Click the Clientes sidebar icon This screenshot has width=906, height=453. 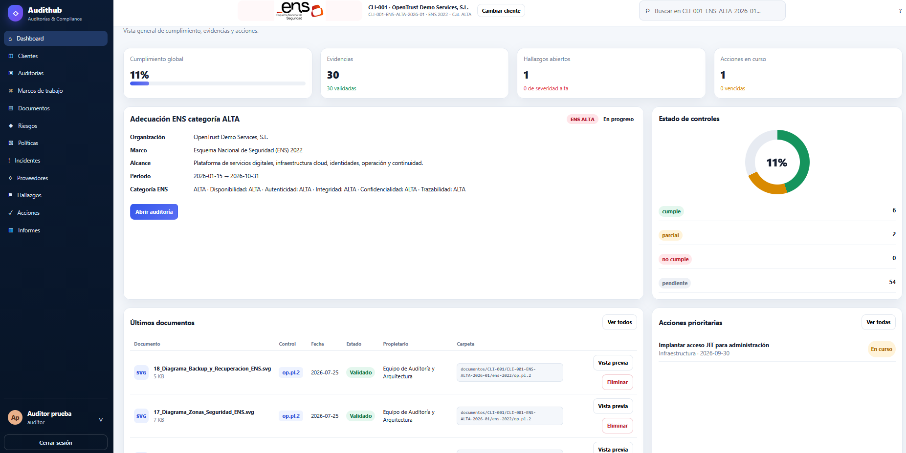[x=11, y=56]
